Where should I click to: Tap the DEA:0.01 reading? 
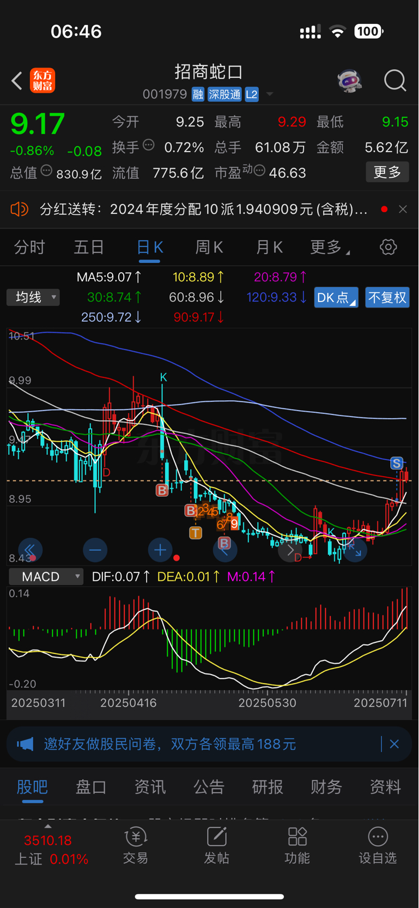click(x=189, y=576)
